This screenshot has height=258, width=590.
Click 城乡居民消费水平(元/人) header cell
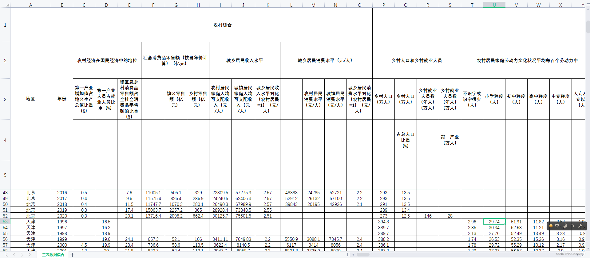(326, 60)
